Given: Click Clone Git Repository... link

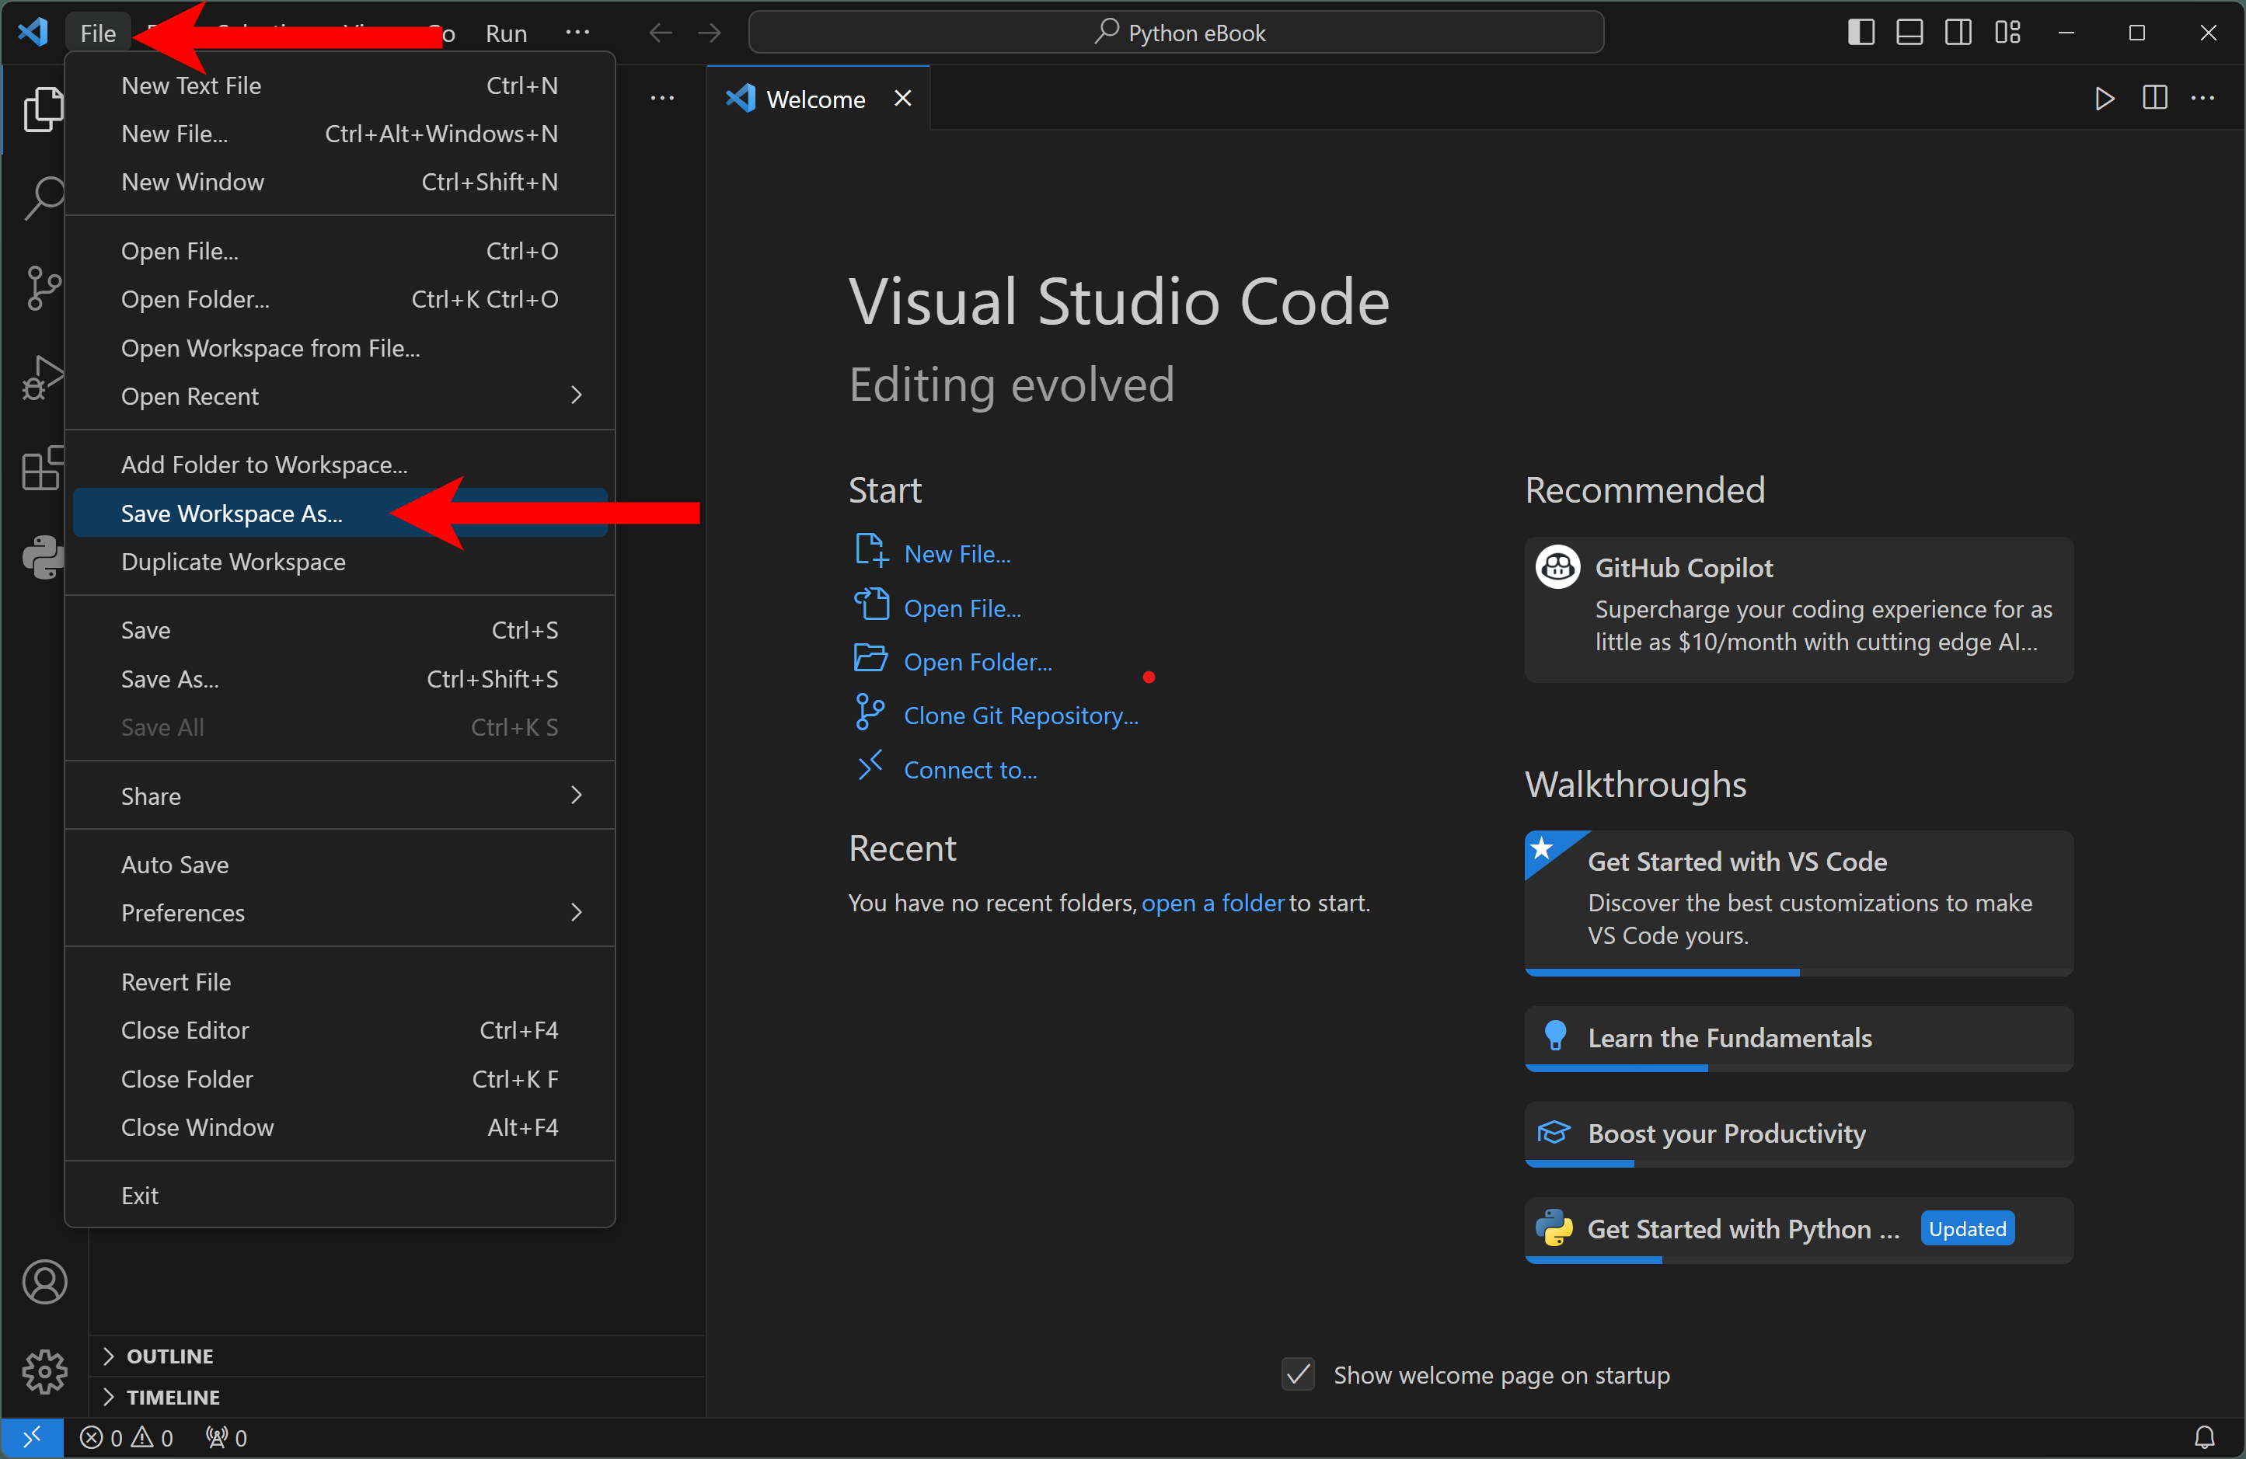Looking at the screenshot, I should pos(1021,716).
